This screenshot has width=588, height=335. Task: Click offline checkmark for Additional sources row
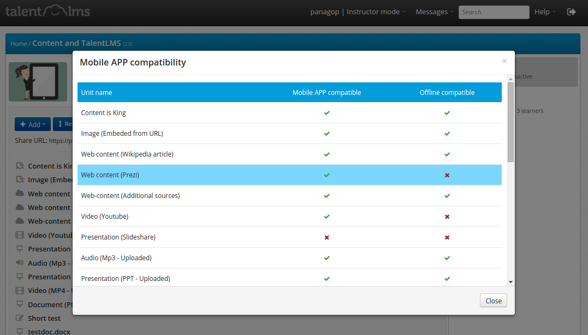[447, 196]
